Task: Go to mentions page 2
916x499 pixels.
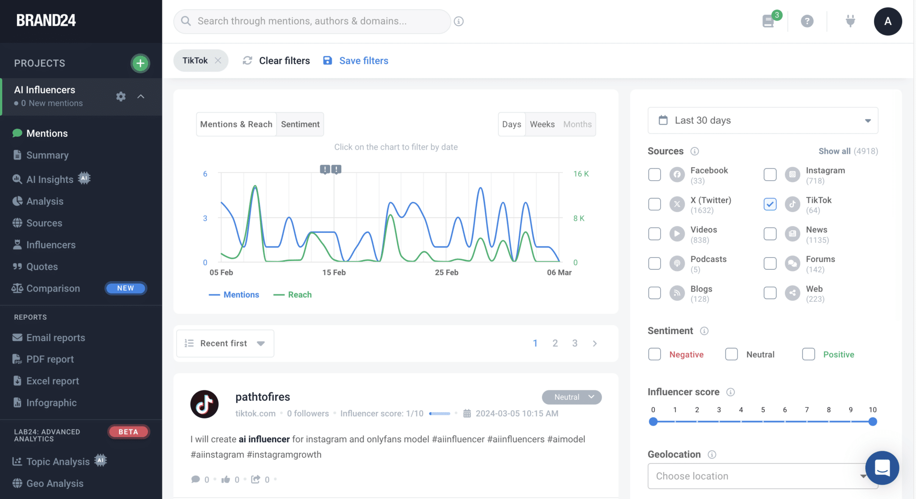Action: pyautogui.click(x=555, y=343)
